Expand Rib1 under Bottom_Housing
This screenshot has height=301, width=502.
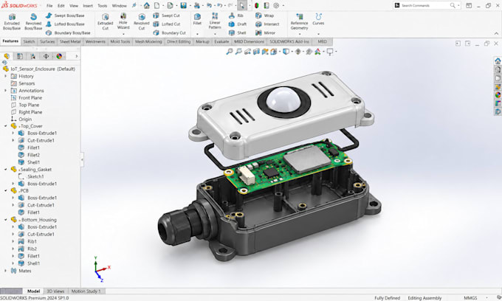pyautogui.click(x=13, y=241)
